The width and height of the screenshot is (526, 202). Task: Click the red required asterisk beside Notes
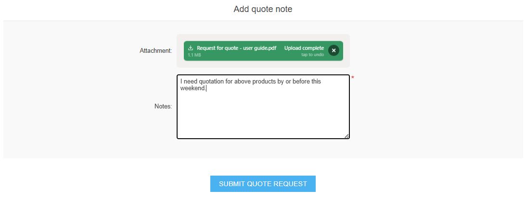click(x=352, y=78)
